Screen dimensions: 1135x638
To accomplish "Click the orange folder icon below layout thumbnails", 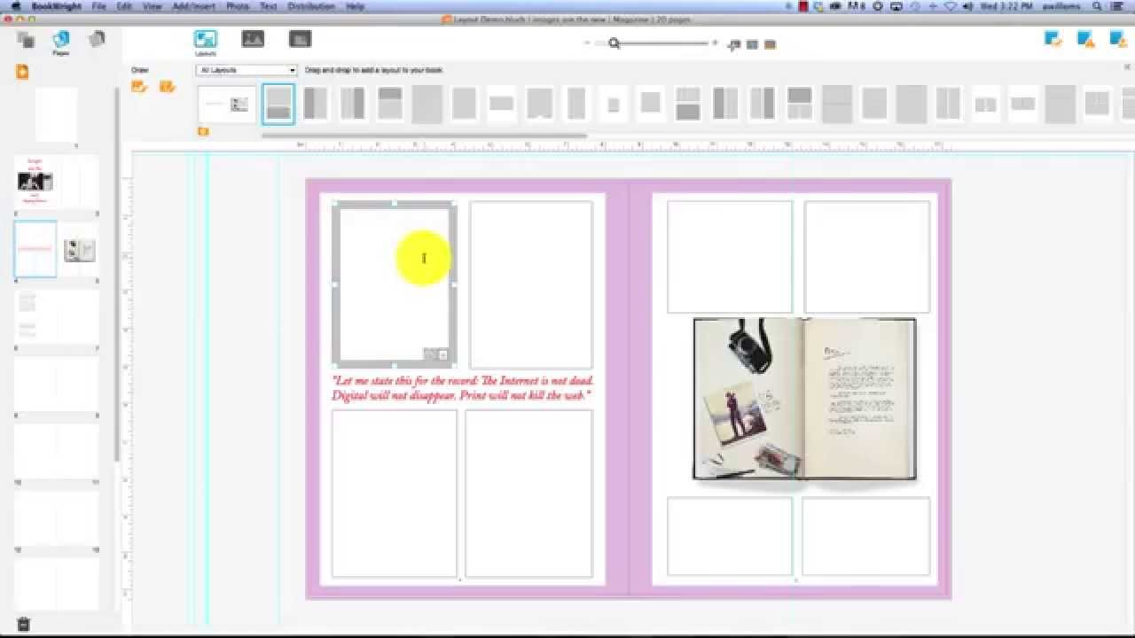I will tap(203, 131).
